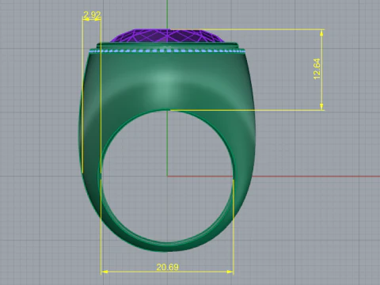Select the 2.92 dimension label

[x=92, y=15]
